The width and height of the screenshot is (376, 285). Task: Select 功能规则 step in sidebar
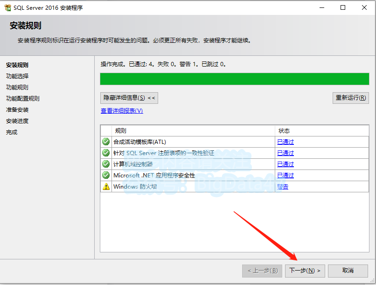click(17, 88)
